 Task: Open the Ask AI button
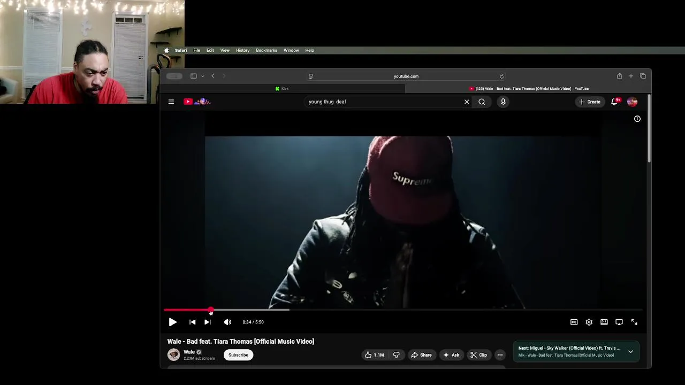(451, 355)
